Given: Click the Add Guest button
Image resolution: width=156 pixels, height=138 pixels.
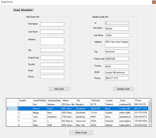Looking at the screenshot, I should 59,89.
